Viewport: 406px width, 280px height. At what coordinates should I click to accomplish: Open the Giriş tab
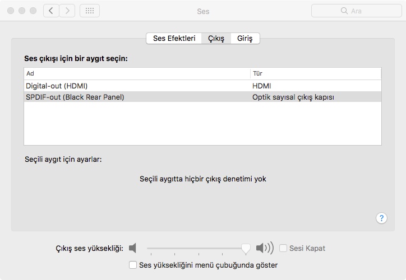tap(244, 38)
